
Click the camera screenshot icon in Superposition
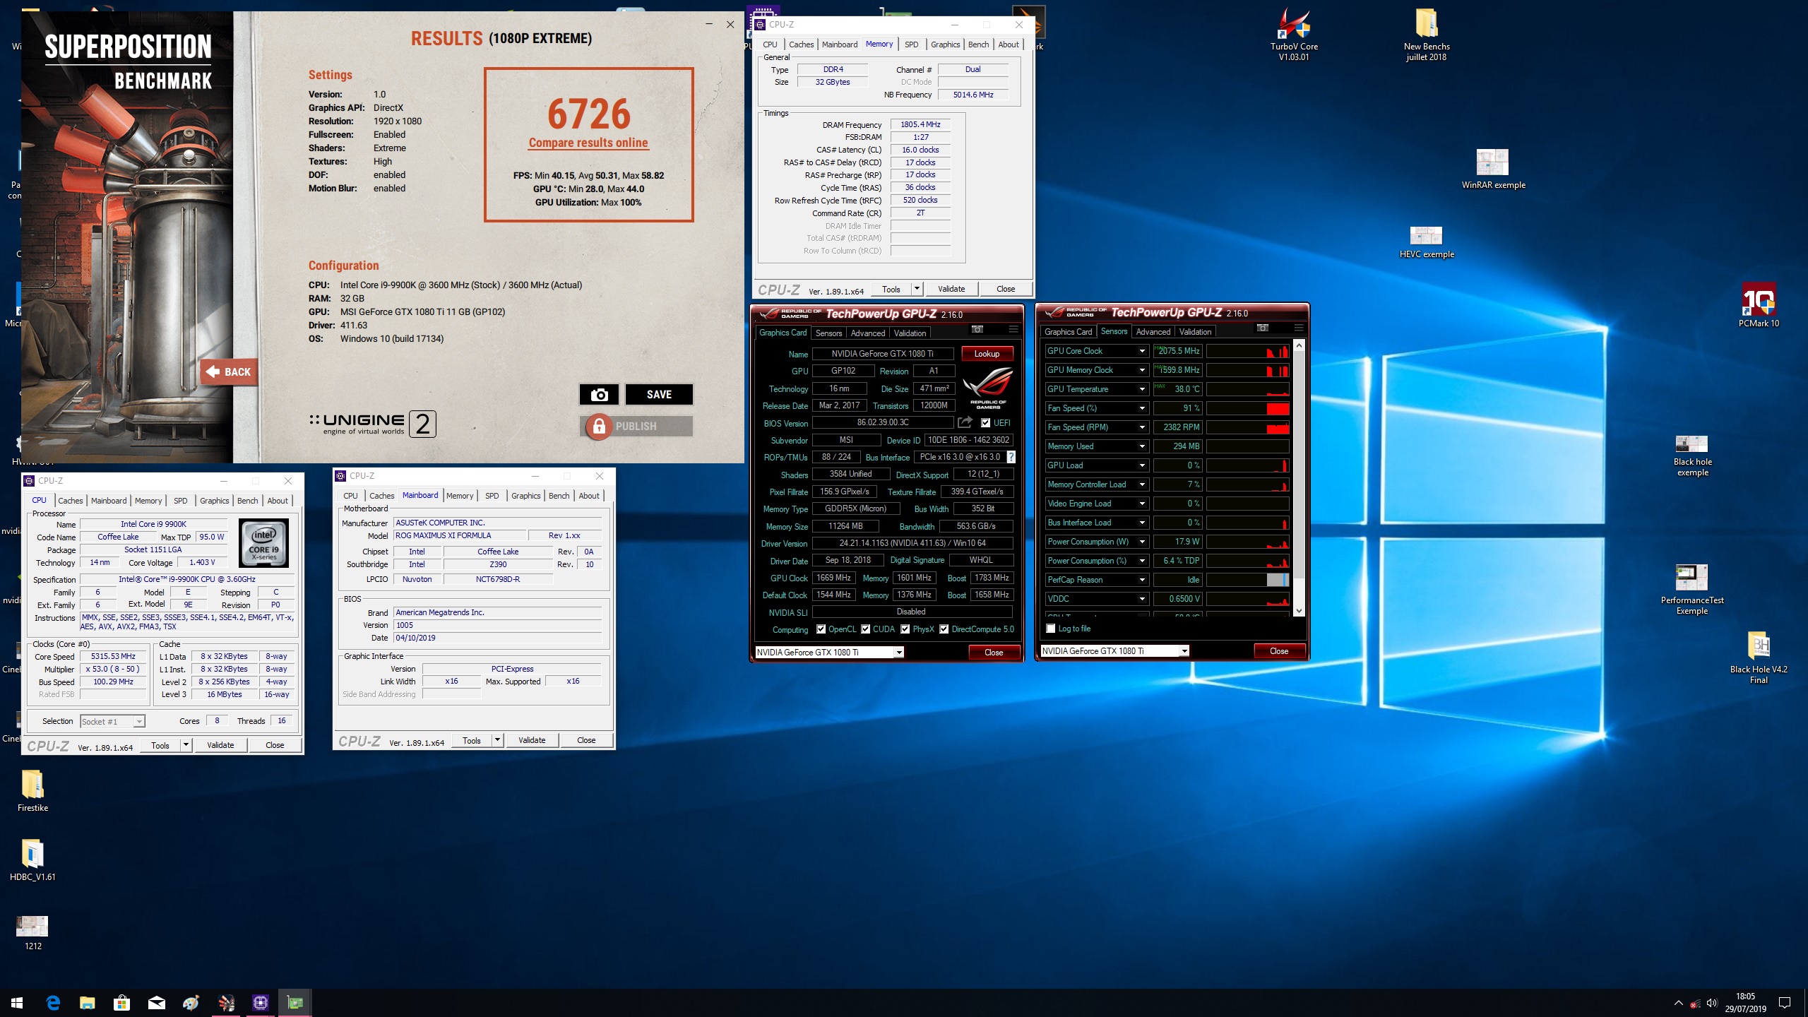point(599,394)
